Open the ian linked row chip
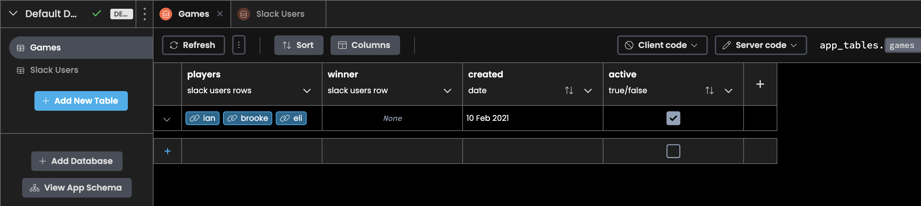The height and width of the screenshot is (206, 921). click(x=202, y=118)
